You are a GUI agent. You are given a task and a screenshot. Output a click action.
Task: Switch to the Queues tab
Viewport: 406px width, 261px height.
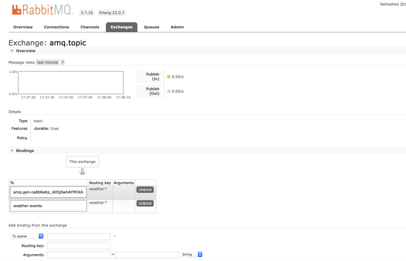point(151,27)
